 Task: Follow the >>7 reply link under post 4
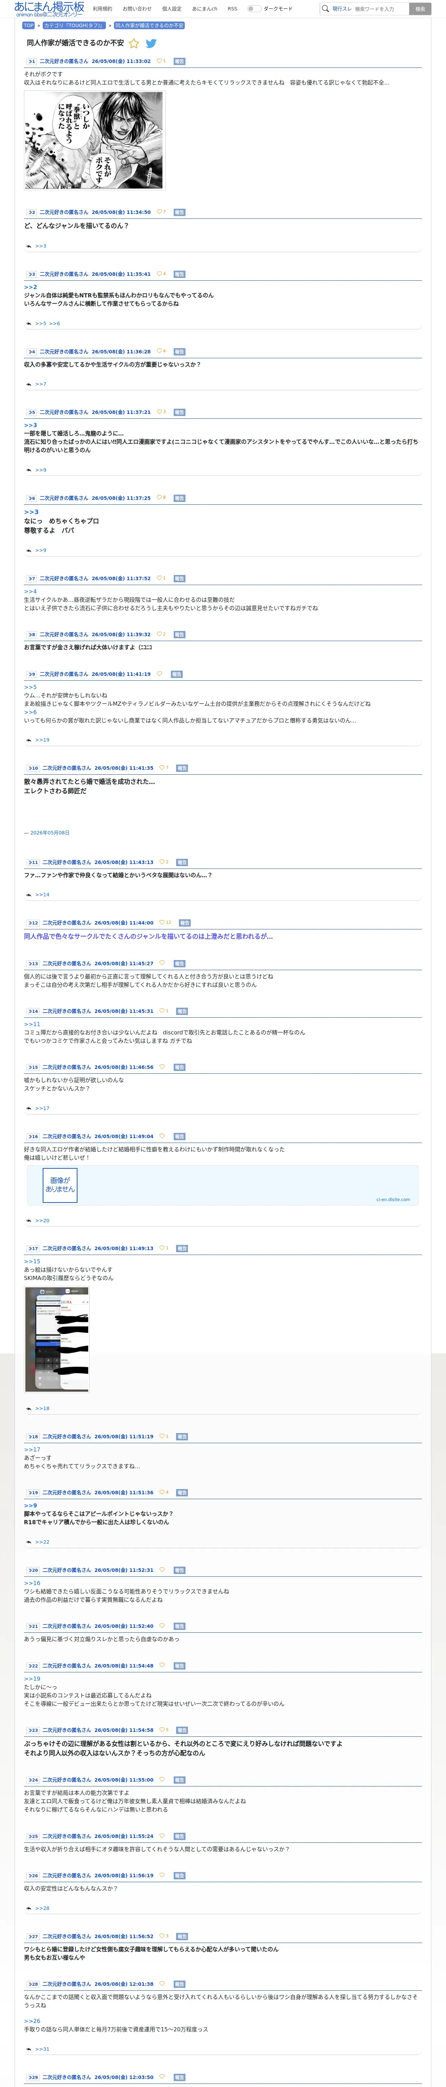[x=41, y=384]
